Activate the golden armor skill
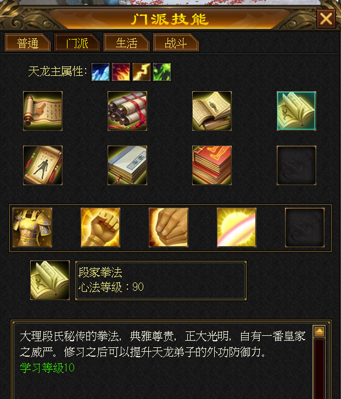The width and height of the screenshot is (341, 399). click(32, 228)
